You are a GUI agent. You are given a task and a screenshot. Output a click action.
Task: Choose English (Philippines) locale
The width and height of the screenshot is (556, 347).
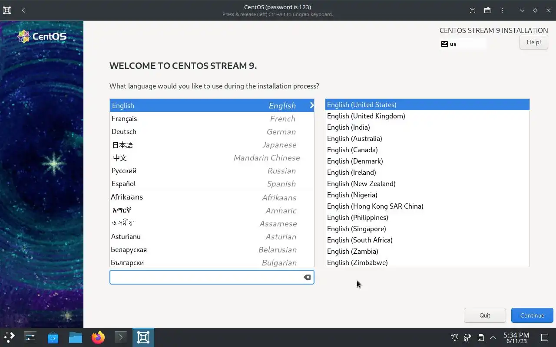(x=427, y=217)
